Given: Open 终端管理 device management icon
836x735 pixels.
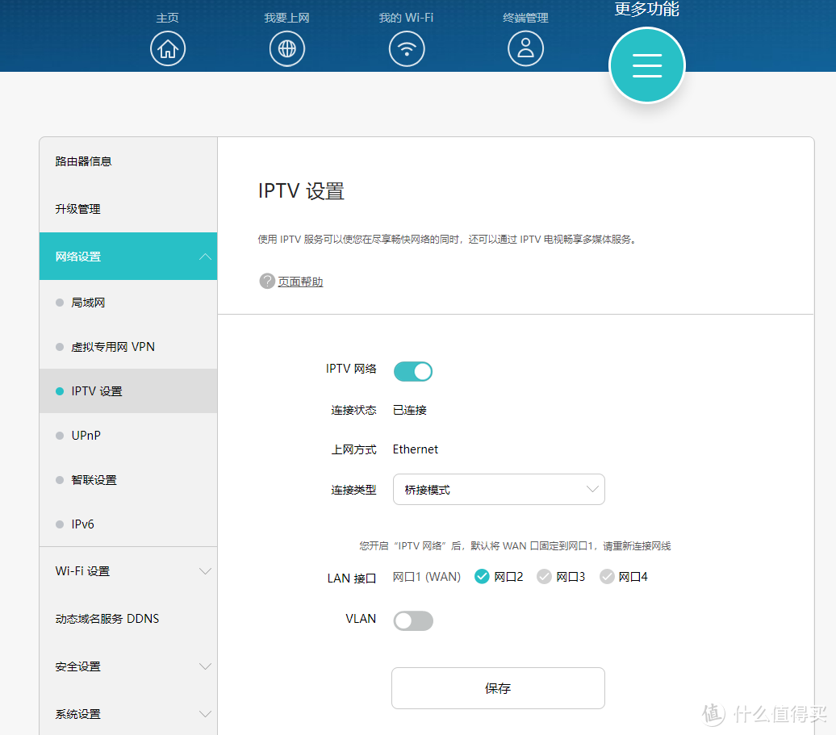Looking at the screenshot, I should pyautogui.click(x=526, y=48).
